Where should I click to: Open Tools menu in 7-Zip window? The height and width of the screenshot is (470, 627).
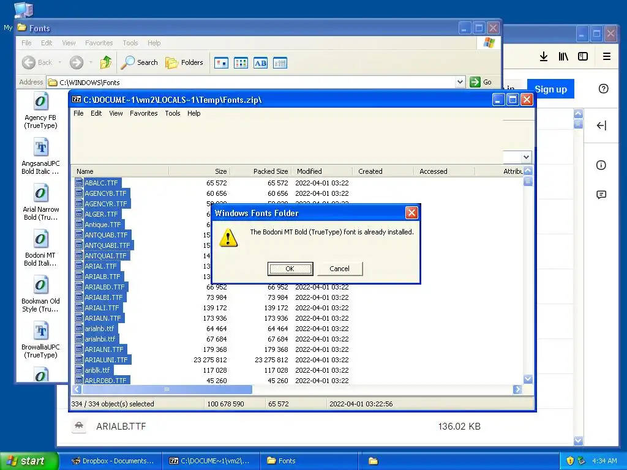pos(172,113)
